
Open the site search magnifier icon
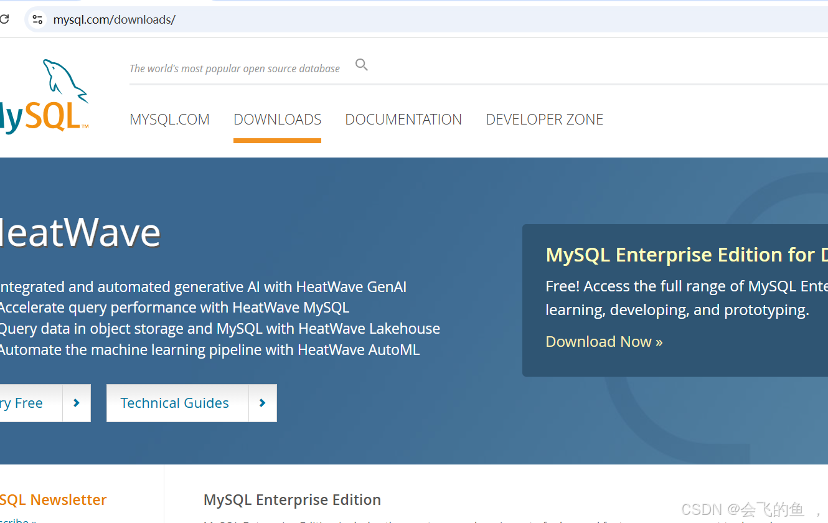point(361,64)
